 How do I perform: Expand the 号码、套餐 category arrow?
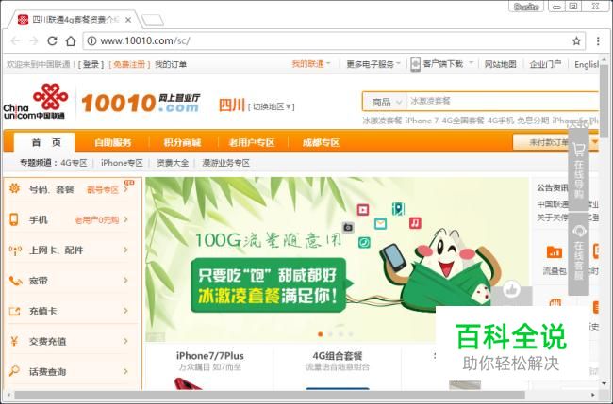[x=125, y=189]
